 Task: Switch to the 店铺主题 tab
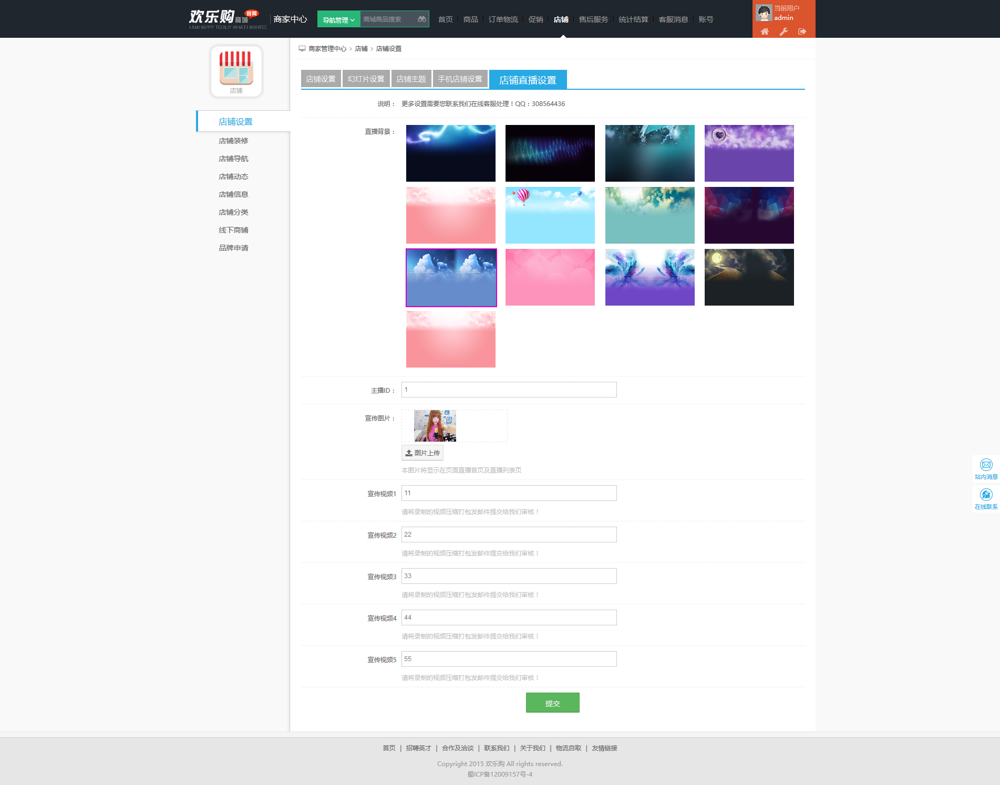(411, 79)
